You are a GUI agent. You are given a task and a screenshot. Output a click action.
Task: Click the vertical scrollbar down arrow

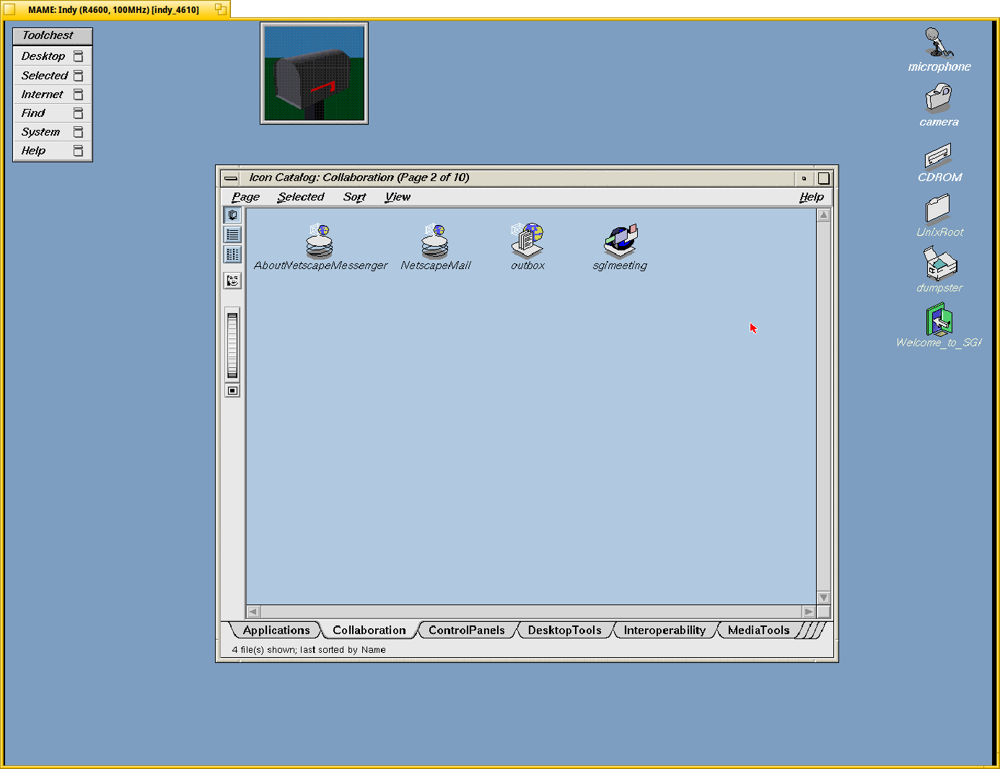[x=823, y=598]
